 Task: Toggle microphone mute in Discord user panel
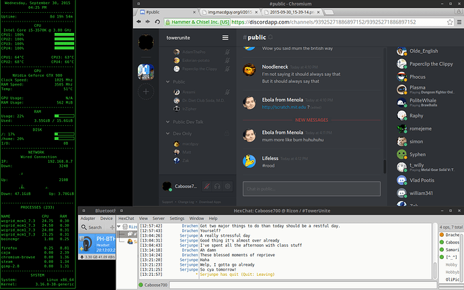pyautogui.click(x=207, y=186)
